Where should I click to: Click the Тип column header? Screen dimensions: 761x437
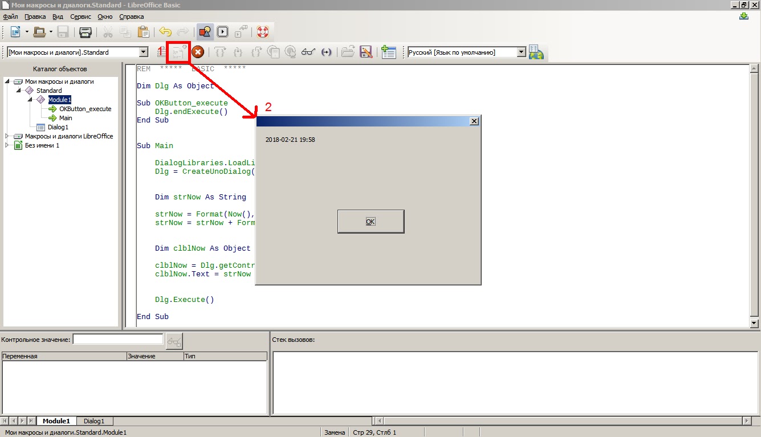click(225, 356)
